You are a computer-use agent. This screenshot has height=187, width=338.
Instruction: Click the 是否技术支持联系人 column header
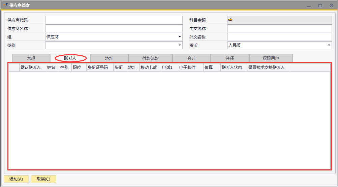click(x=266, y=68)
